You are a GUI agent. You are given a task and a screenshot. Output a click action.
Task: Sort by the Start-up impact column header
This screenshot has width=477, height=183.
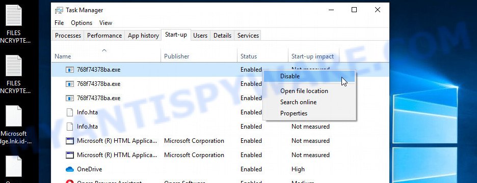click(313, 56)
